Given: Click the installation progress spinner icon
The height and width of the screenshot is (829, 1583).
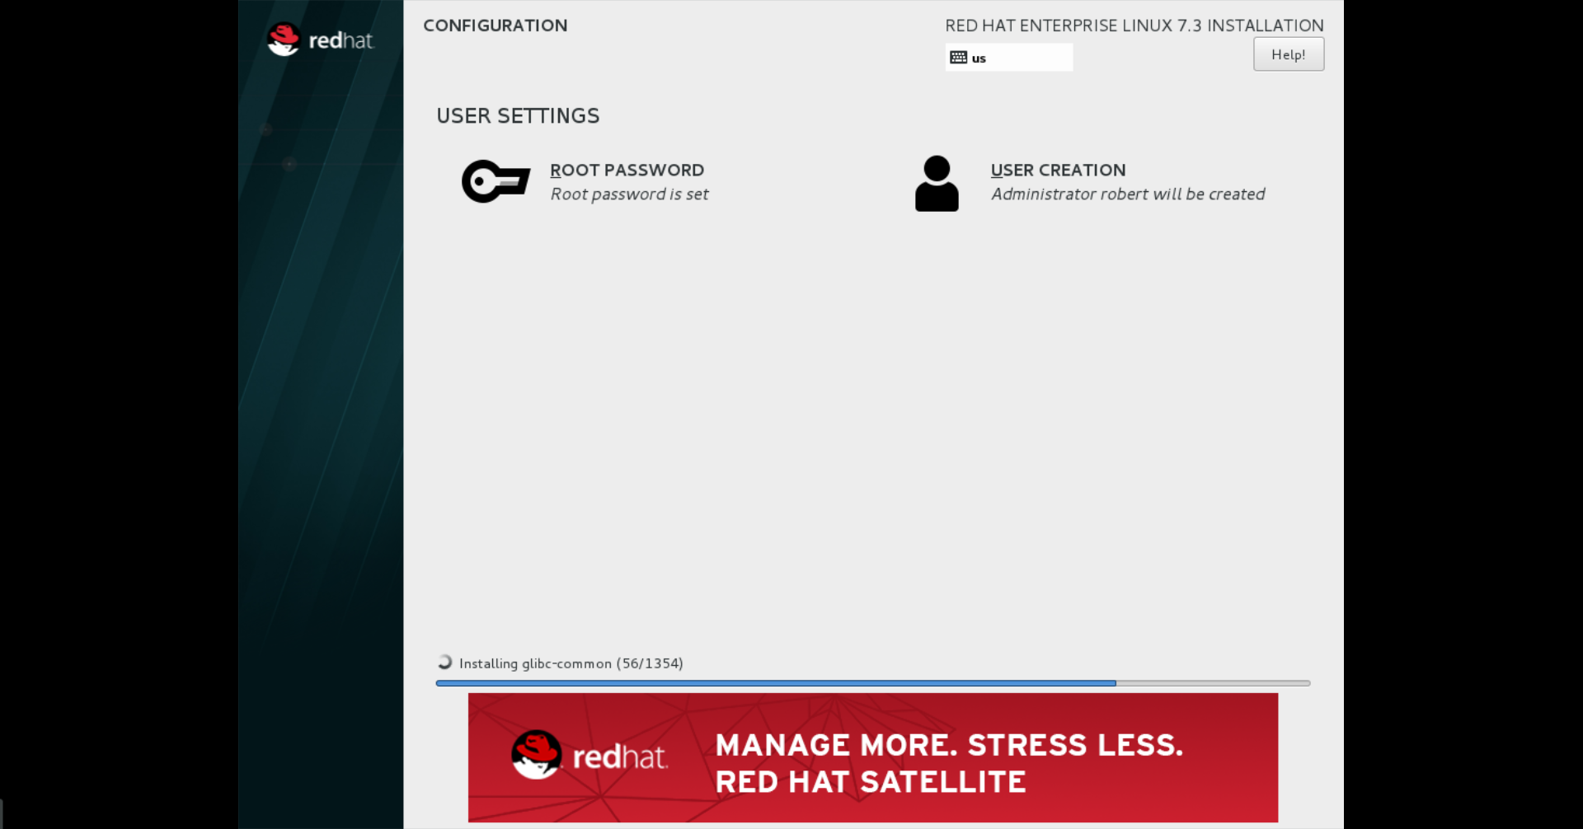Looking at the screenshot, I should (x=444, y=662).
